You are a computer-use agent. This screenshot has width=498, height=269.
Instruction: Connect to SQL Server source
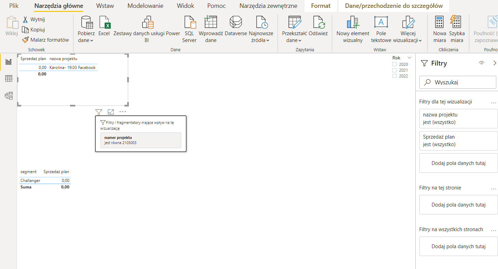point(189,29)
